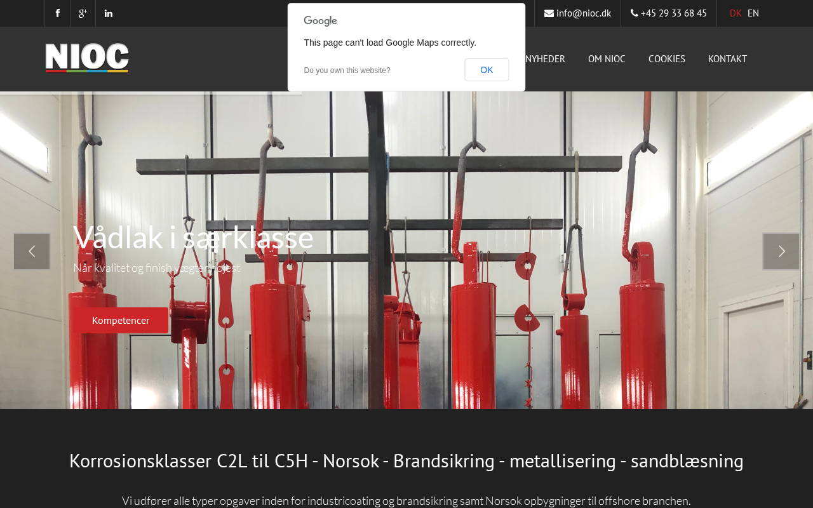
Task: Click the phone icon beside +45 29 33 68 45
Action: pos(635,13)
